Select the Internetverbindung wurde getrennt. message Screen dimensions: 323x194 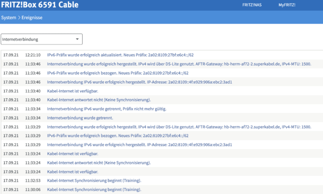point(80,118)
